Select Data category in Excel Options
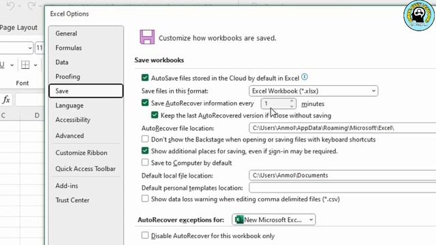 [x=86, y=62]
